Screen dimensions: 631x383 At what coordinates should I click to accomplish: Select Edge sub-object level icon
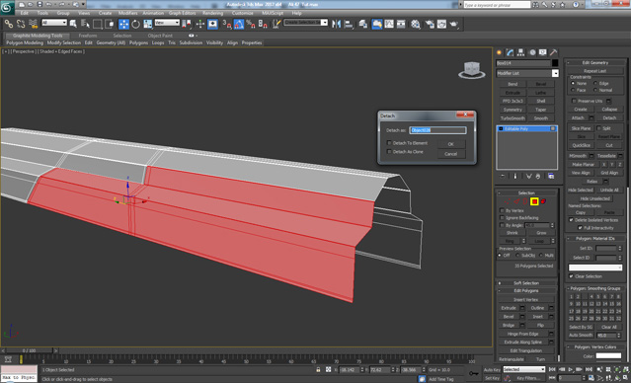(516, 201)
